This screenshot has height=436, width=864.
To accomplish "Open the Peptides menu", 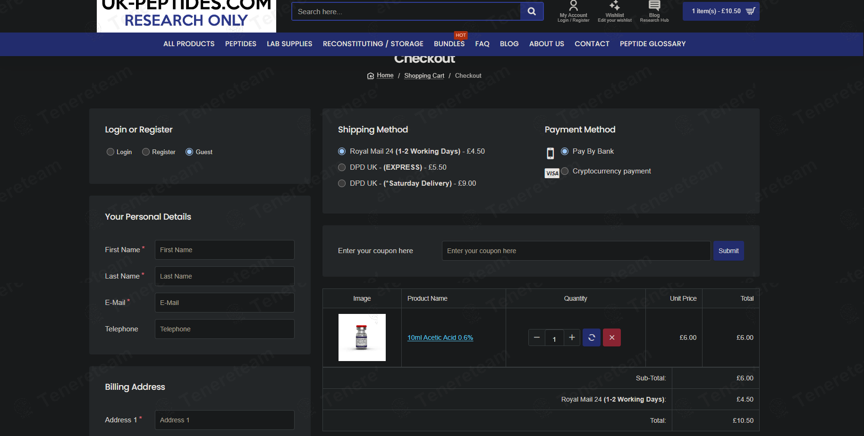I will click(240, 44).
